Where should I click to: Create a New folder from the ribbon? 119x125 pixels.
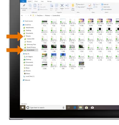pos(73,7)
